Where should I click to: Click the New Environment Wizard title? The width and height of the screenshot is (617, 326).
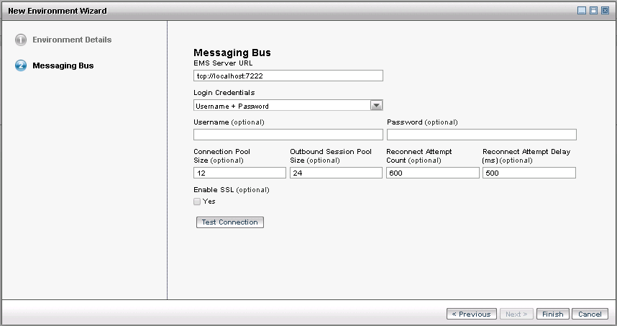point(58,11)
